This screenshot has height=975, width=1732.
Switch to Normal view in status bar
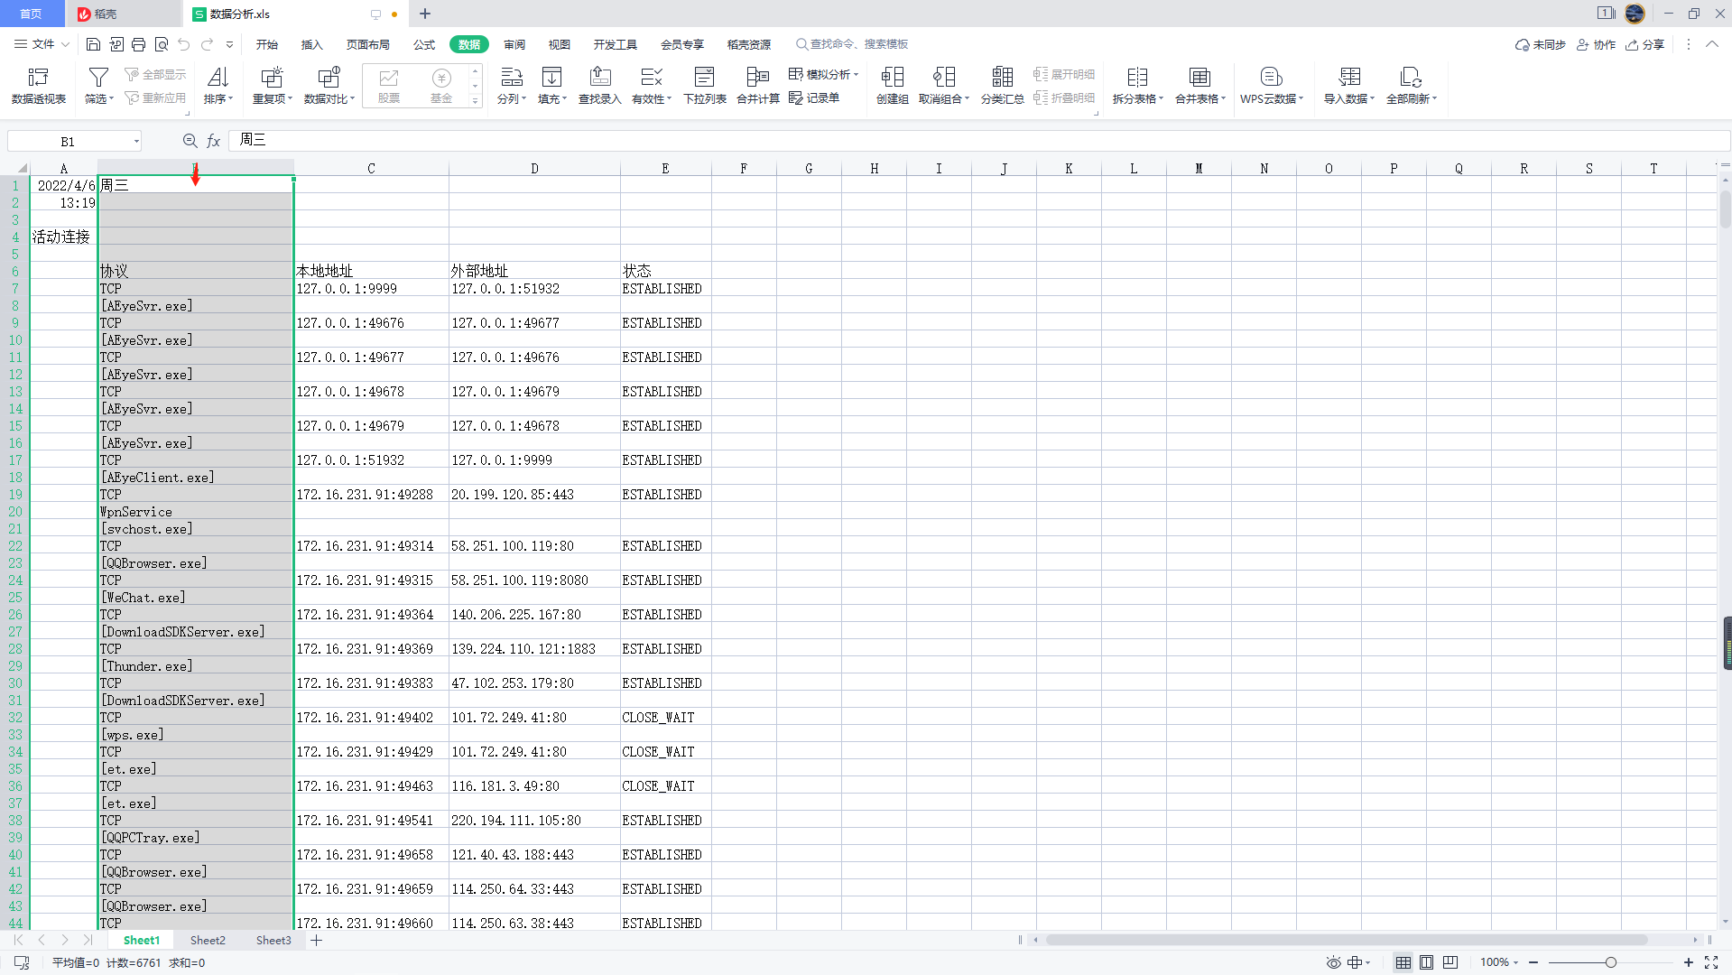[x=1403, y=962]
